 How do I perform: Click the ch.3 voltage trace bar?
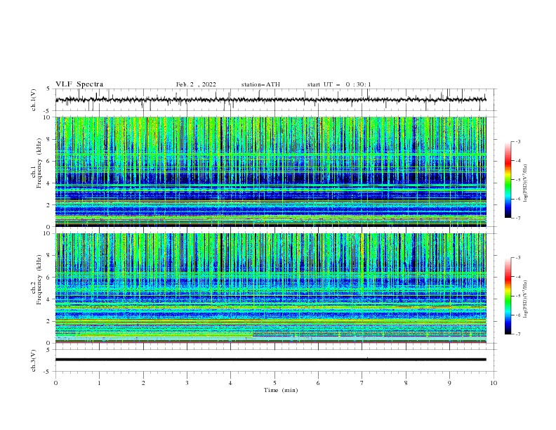[270, 360]
